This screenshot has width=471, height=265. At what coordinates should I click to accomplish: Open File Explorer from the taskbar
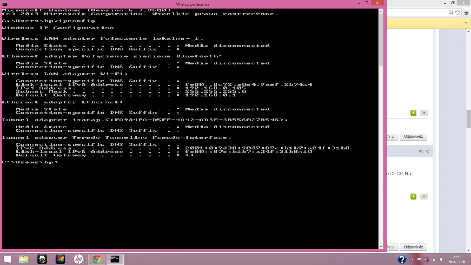[x=24, y=259]
